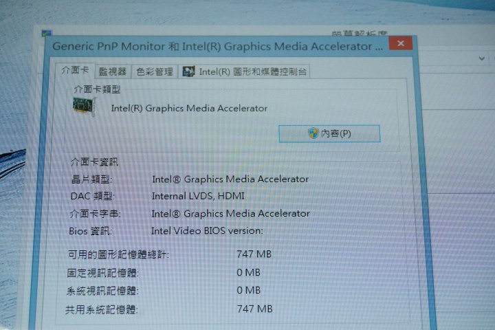Click the 共用系統記憶體 label
The width and height of the screenshot is (495, 330).
(x=102, y=310)
